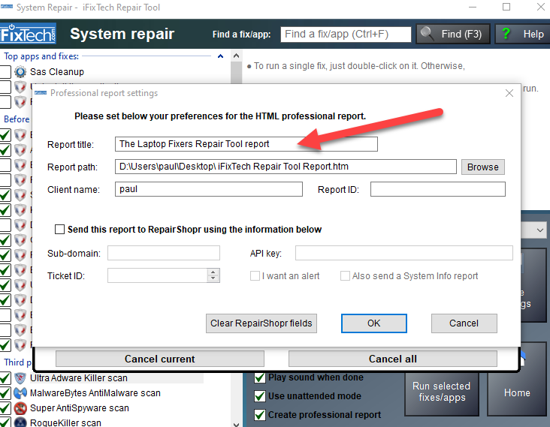Click the Report ID field
This screenshot has height=427, width=550.
pos(438,189)
